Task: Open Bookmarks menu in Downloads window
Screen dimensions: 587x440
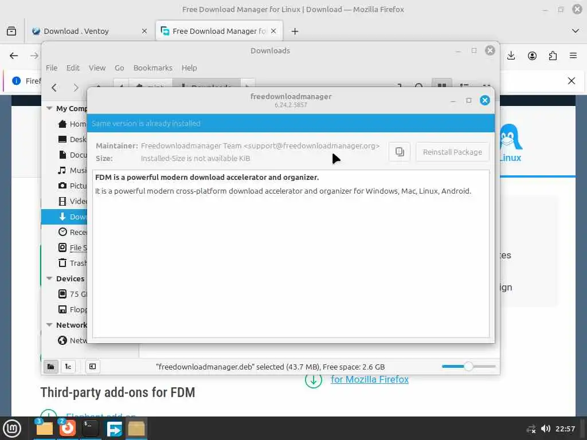Action: coord(152,68)
